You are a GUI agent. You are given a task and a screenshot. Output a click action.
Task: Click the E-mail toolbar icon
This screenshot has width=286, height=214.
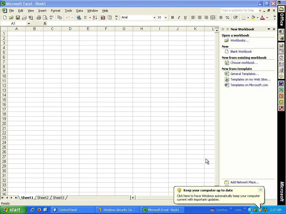pyautogui.click(x=24, y=18)
